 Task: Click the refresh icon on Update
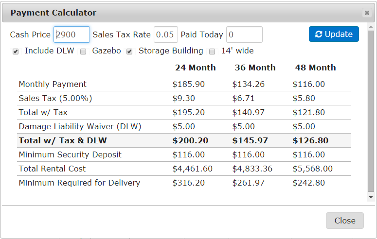coord(319,34)
